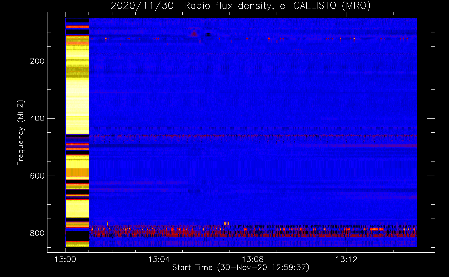
Task: Click the orange spot above 800 MHz near 13:07
Action: 227,224
